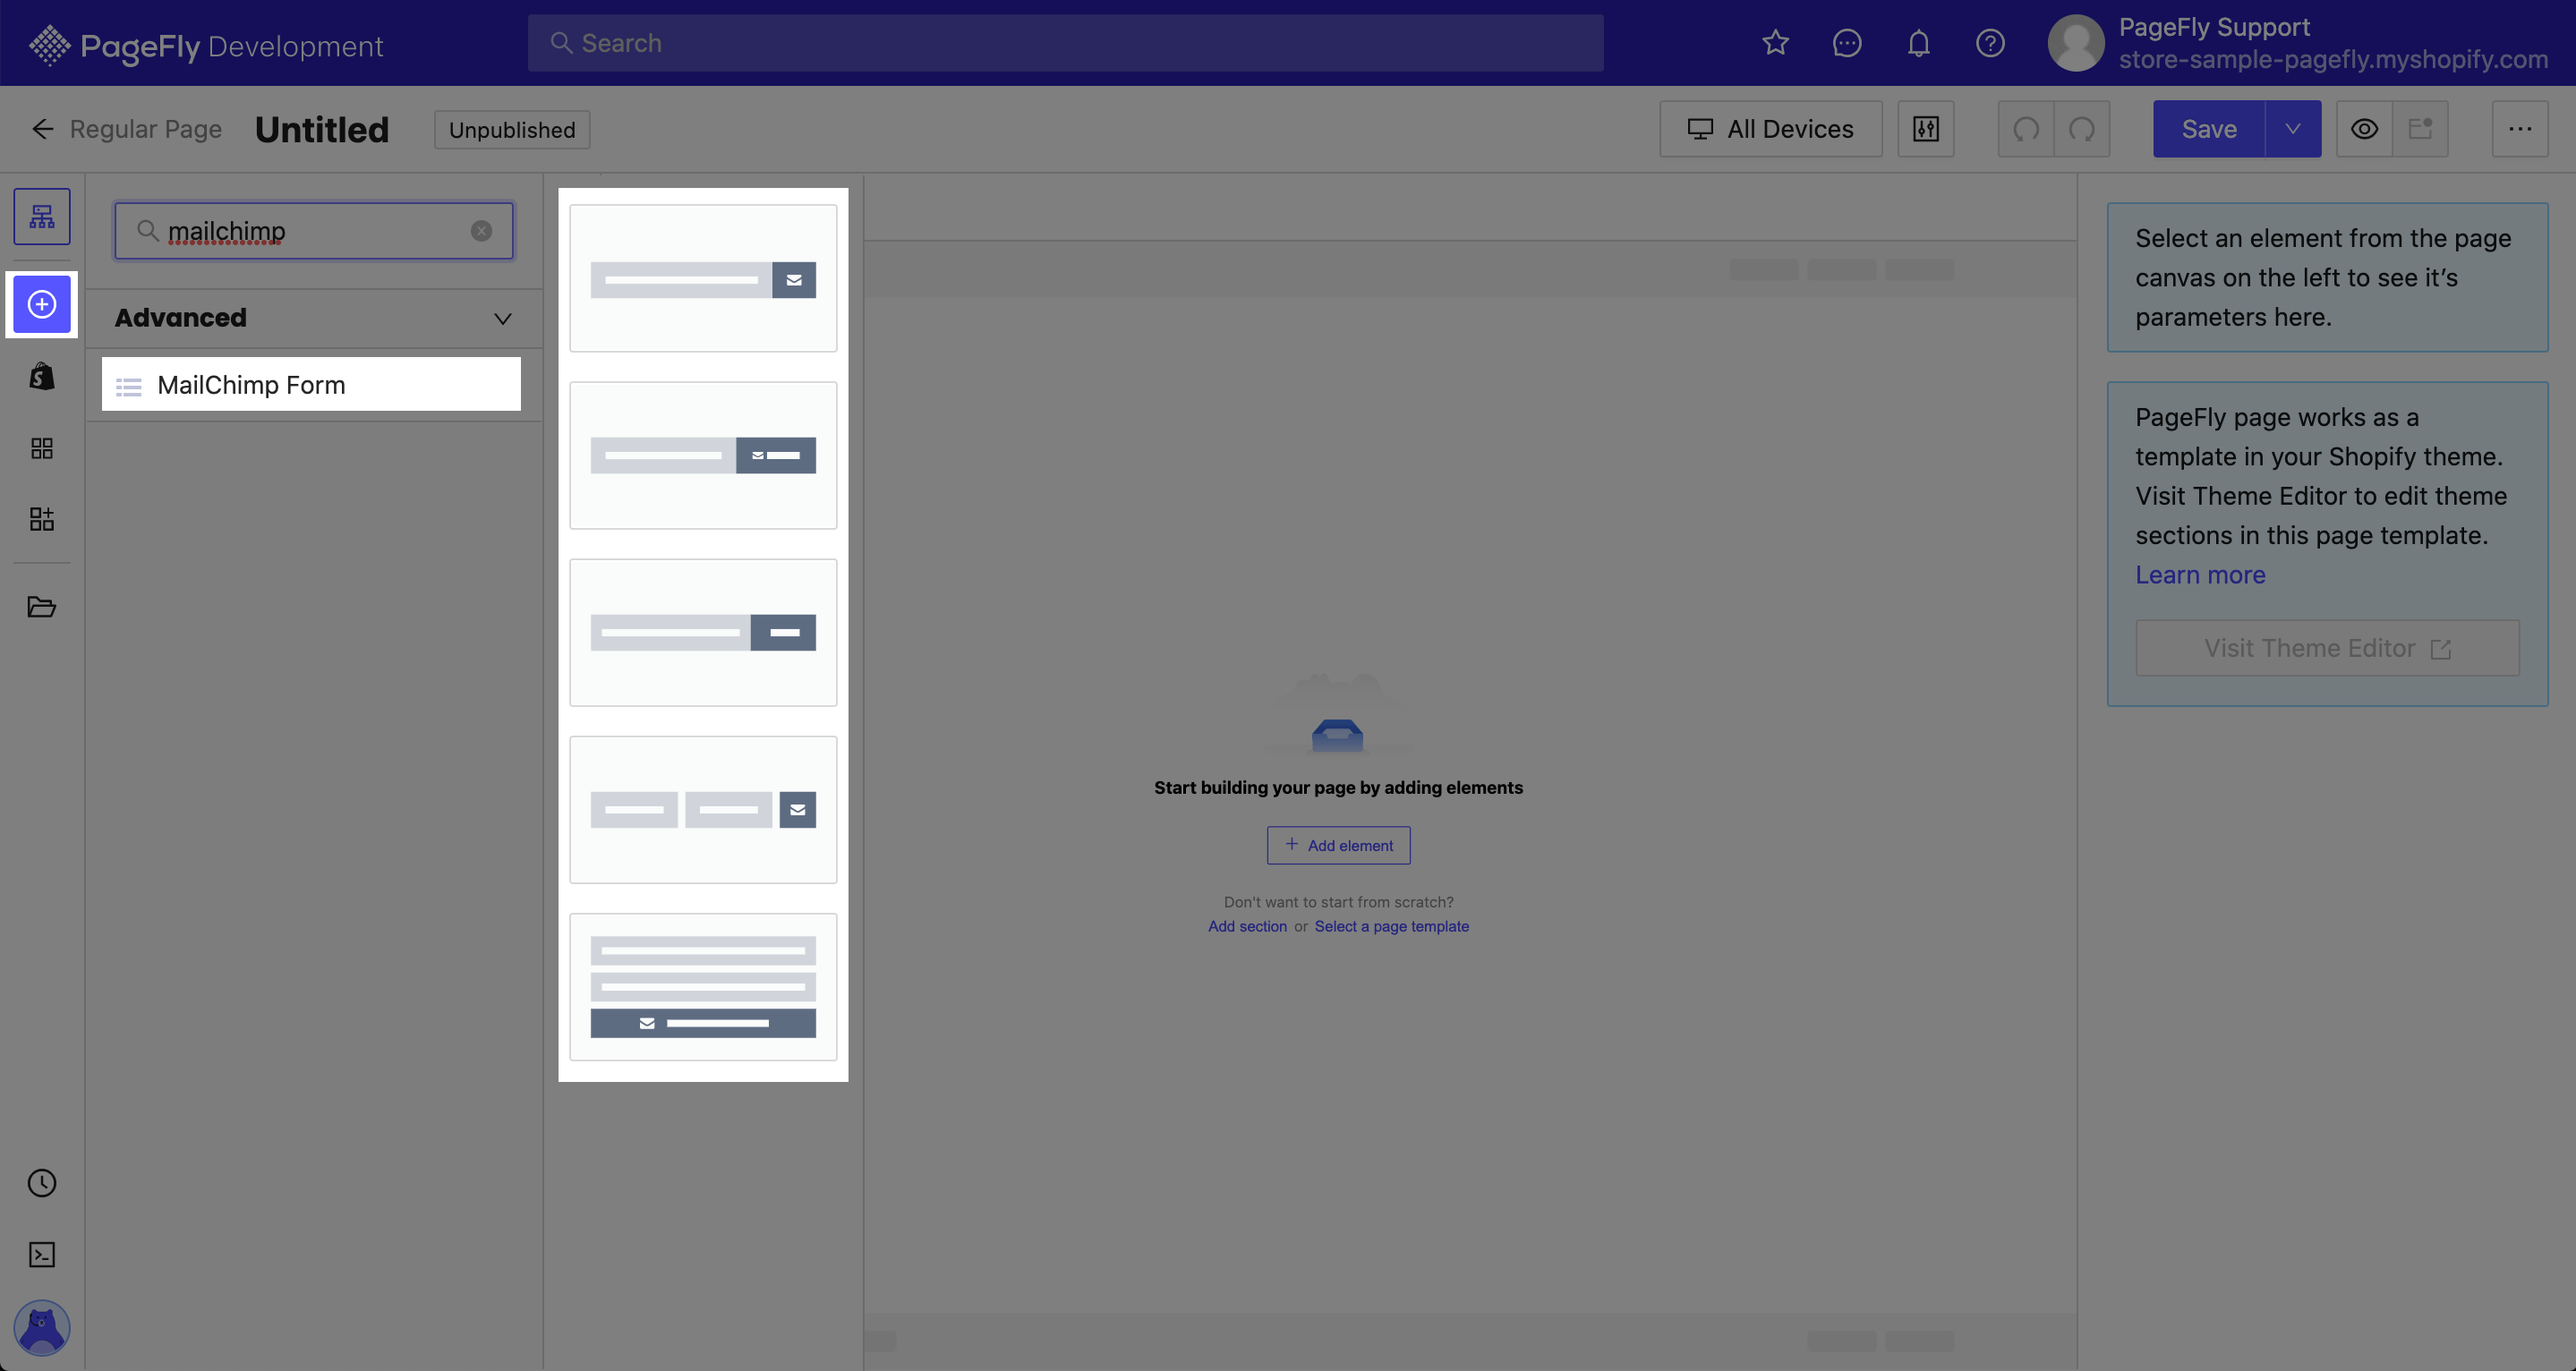
Task: Click Select a page template link
Action: [1391, 926]
